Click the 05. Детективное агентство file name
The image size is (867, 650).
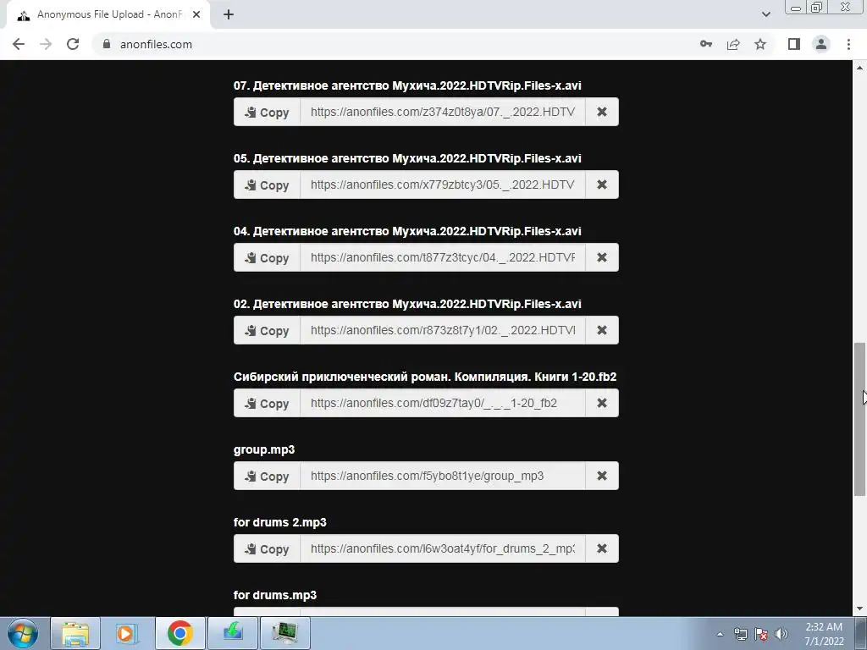tap(407, 158)
